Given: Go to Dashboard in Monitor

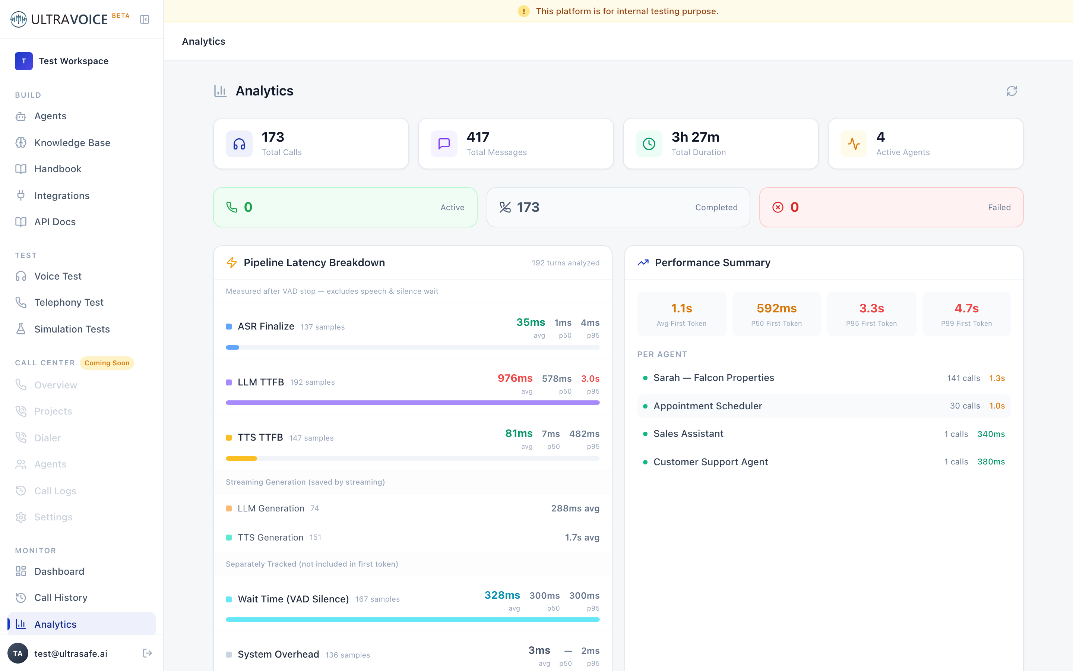Looking at the screenshot, I should pyautogui.click(x=82, y=571).
